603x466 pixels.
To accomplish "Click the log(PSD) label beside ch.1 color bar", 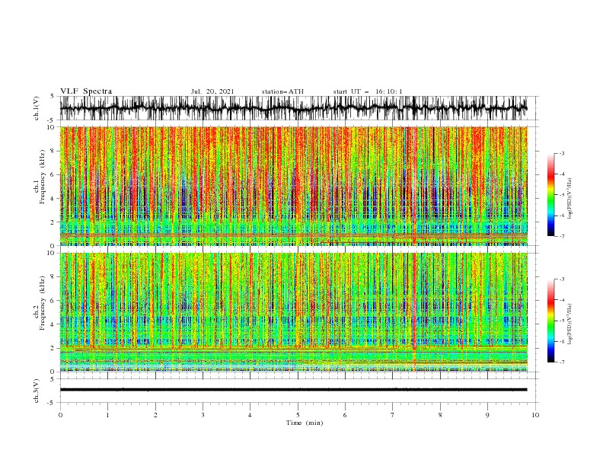I will coord(570,199).
